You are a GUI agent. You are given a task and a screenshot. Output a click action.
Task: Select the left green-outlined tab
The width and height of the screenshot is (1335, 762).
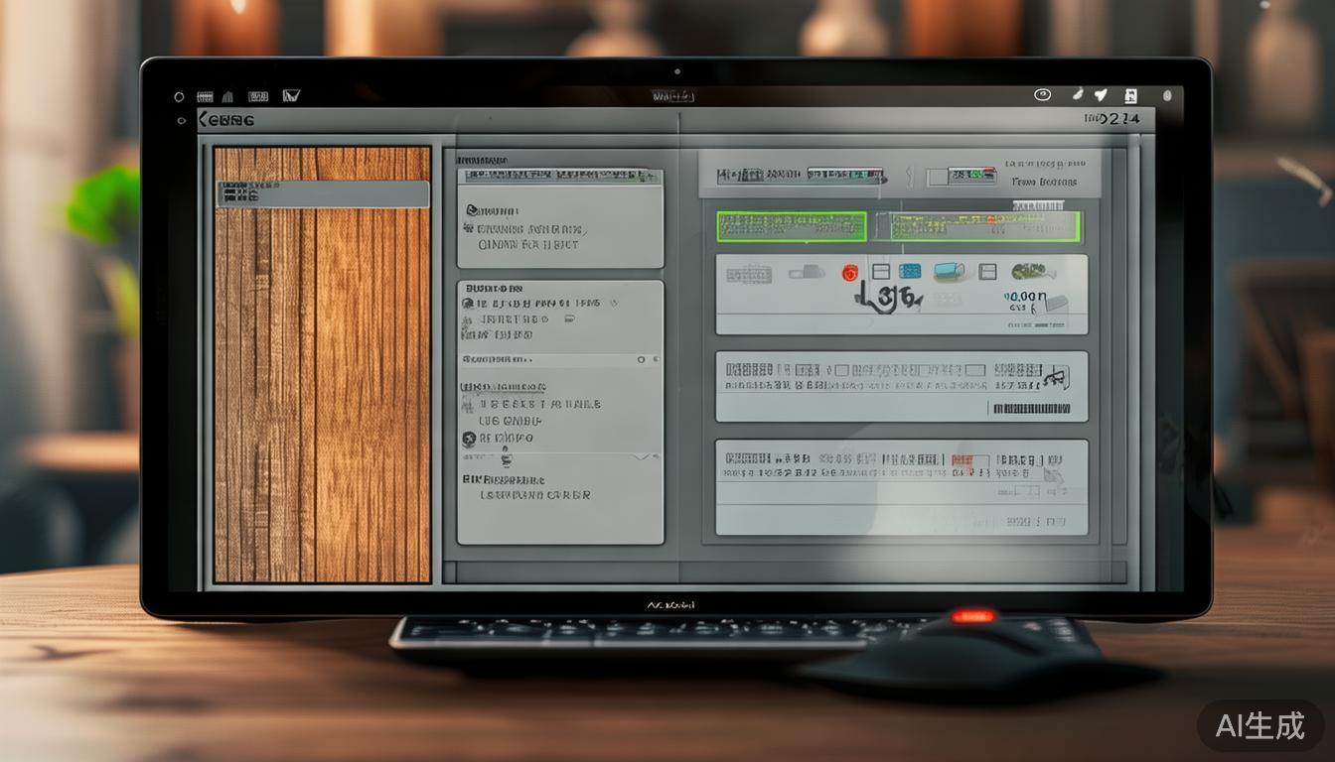pyautogui.click(x=791, y=226)
